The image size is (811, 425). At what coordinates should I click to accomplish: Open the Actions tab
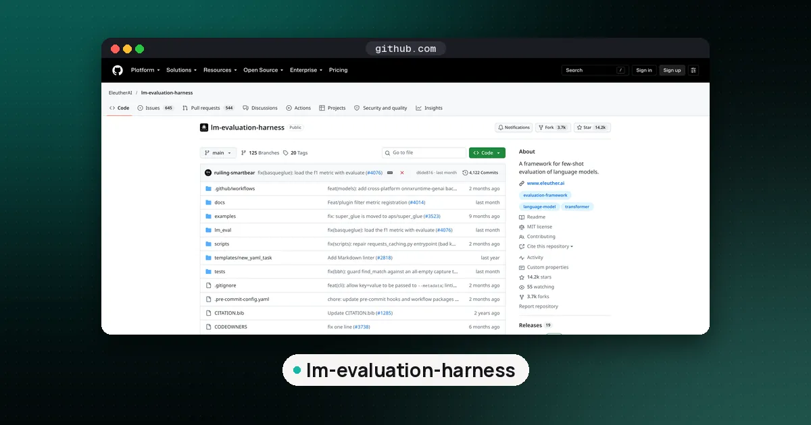299,108
